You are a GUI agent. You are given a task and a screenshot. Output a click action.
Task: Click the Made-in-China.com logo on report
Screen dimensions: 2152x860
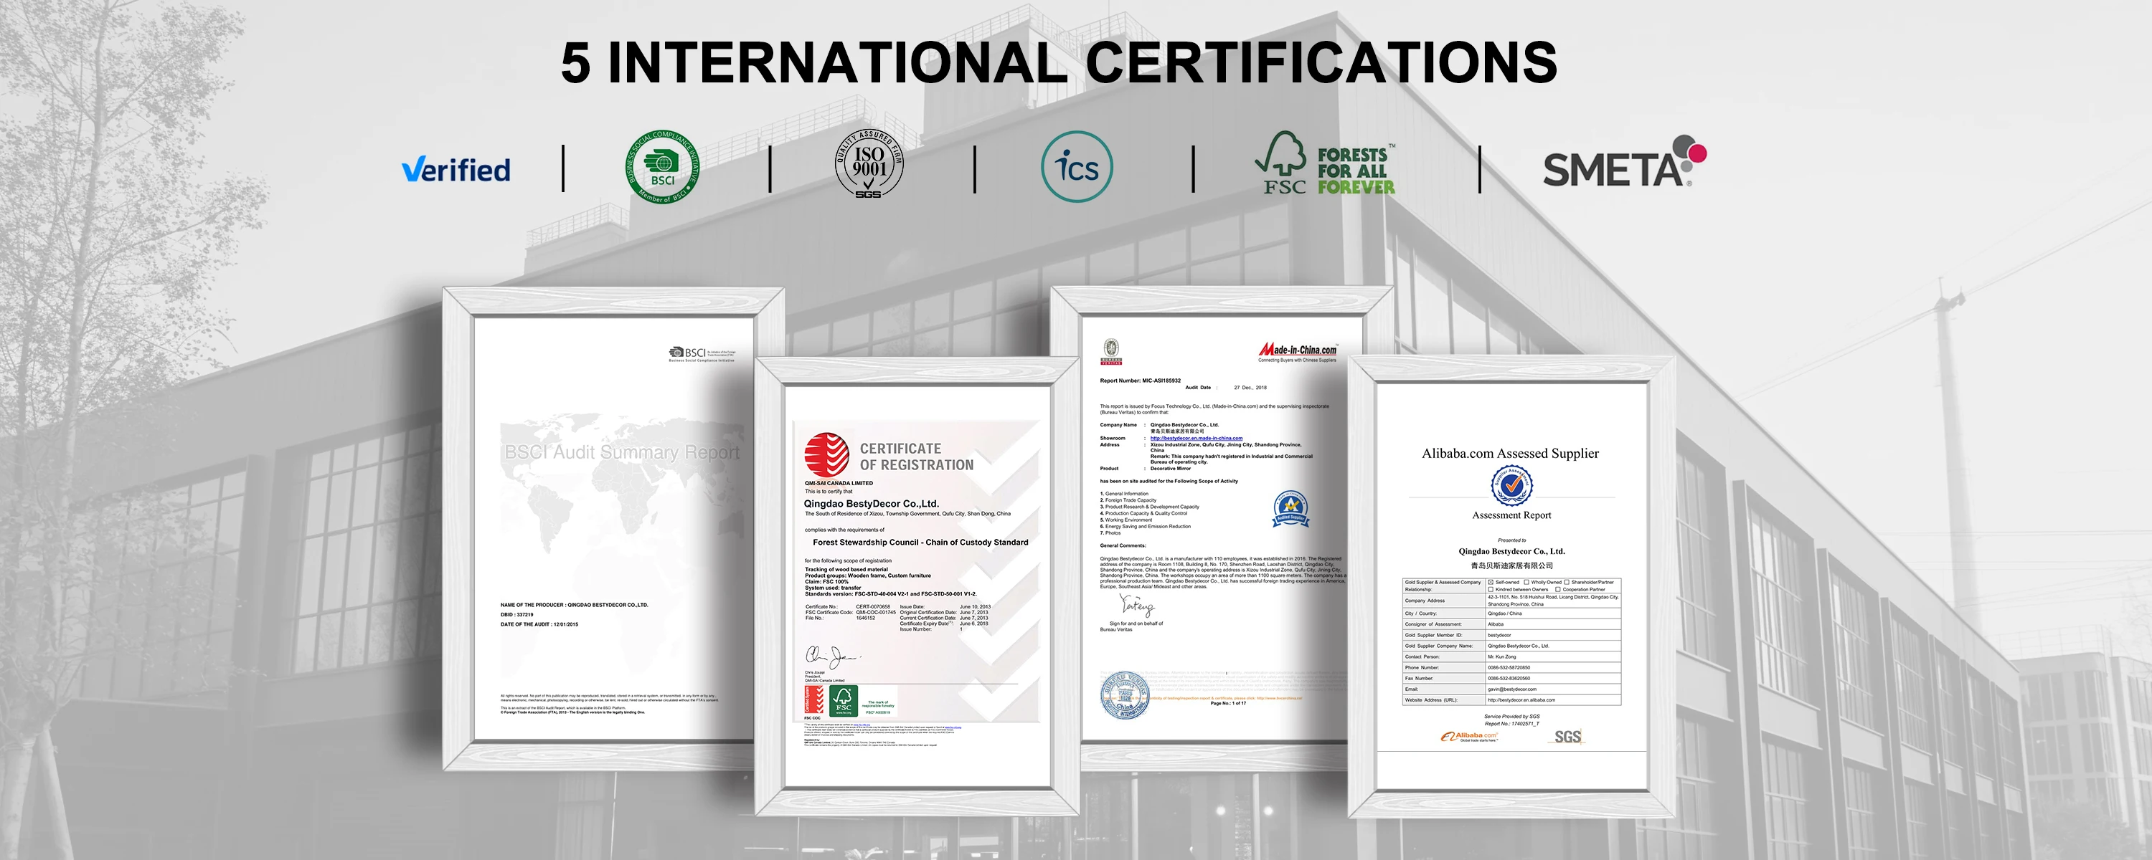click(x=1298, y=351)
